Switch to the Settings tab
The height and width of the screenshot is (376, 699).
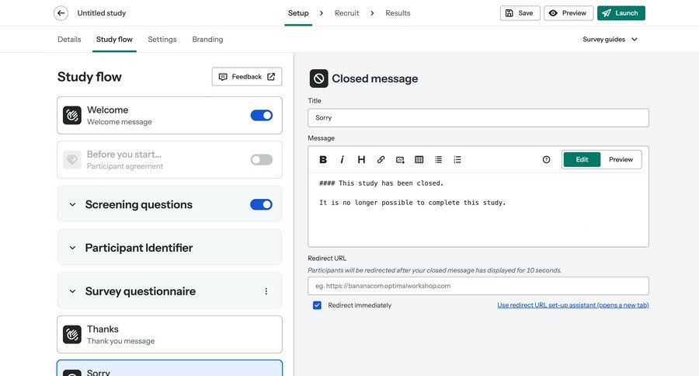tap(162, 40)
